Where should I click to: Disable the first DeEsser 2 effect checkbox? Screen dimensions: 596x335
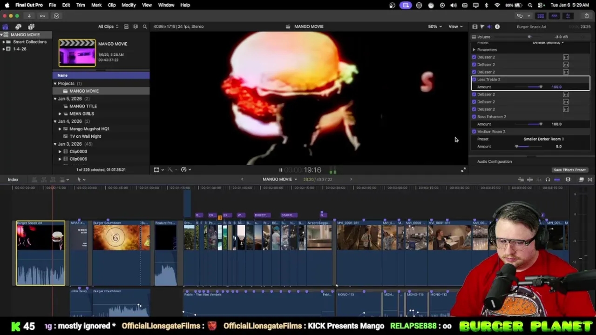474,57
